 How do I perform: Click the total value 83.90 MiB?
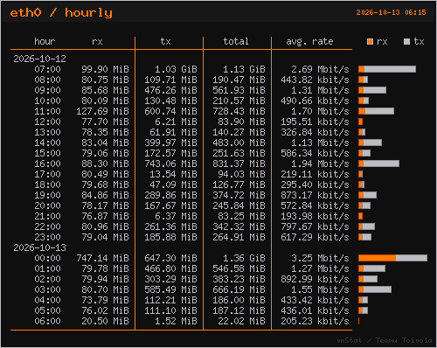[241, 122]
